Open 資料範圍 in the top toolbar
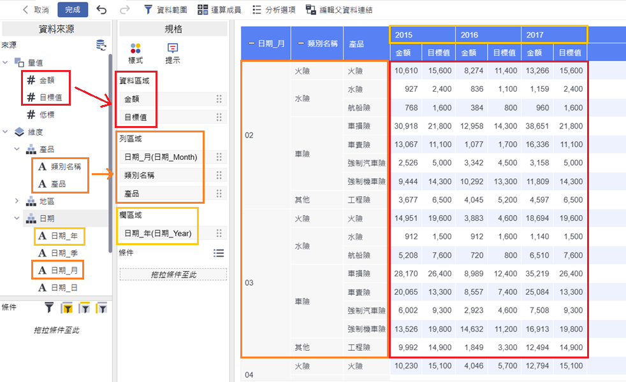The width and height of the screenshot is (626, 382). tap(165, 10)
